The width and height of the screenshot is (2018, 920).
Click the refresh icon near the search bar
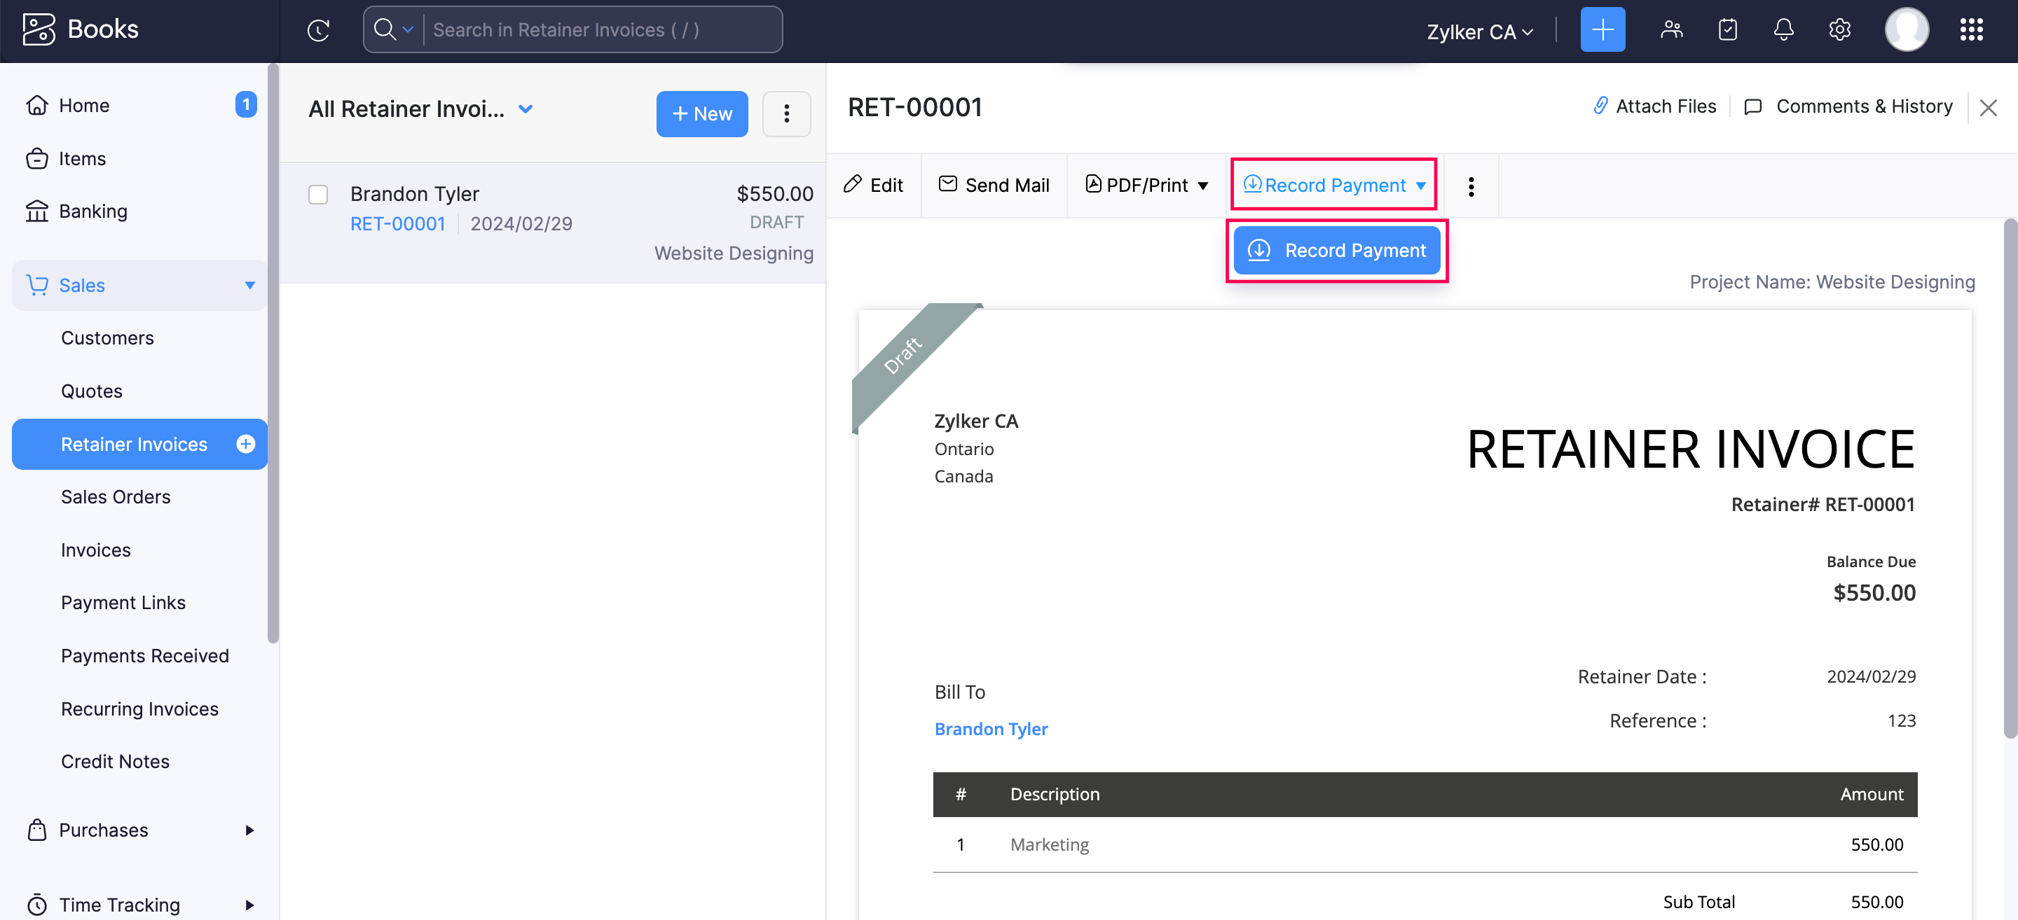[x=319, y=29]
